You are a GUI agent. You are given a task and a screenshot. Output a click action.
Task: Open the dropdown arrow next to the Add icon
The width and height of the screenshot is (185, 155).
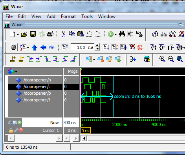point(115,34)
